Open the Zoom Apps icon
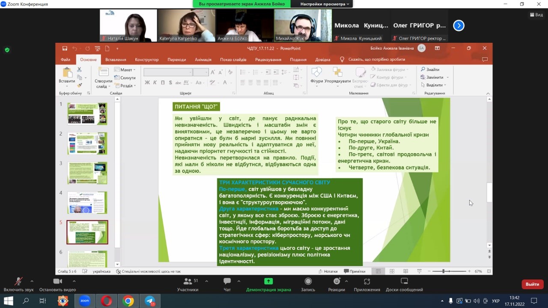 [x=366, y=281]
